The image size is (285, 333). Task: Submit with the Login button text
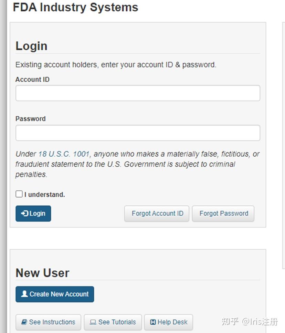pos(38,214)
